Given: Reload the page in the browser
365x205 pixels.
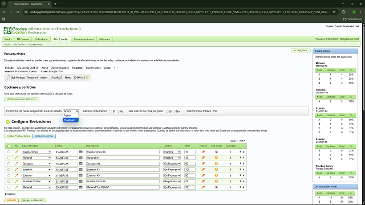Looking at the screenshot, I should click(x=18, y=12).
